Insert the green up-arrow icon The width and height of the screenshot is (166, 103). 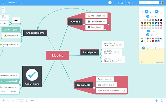coord(150,41)
